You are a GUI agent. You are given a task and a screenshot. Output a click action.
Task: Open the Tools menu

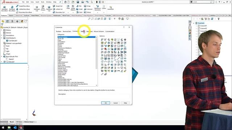pos(42,2)
